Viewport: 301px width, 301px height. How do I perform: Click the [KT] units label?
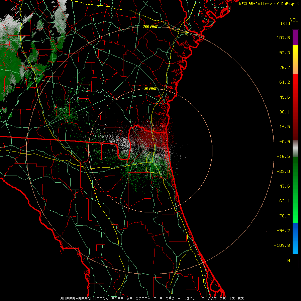(x=286, y=23)
